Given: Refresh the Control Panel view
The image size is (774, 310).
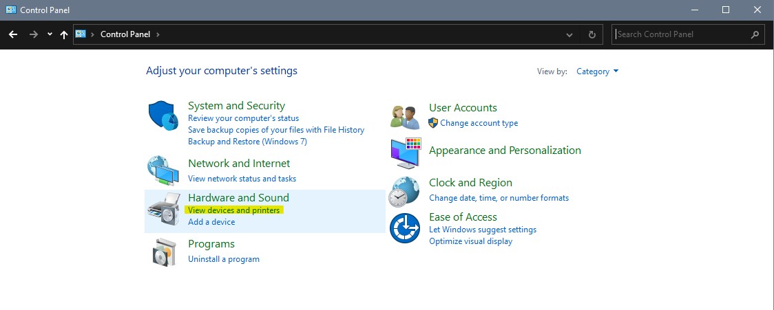Looking at the screenshot, I should click(592, 34).
